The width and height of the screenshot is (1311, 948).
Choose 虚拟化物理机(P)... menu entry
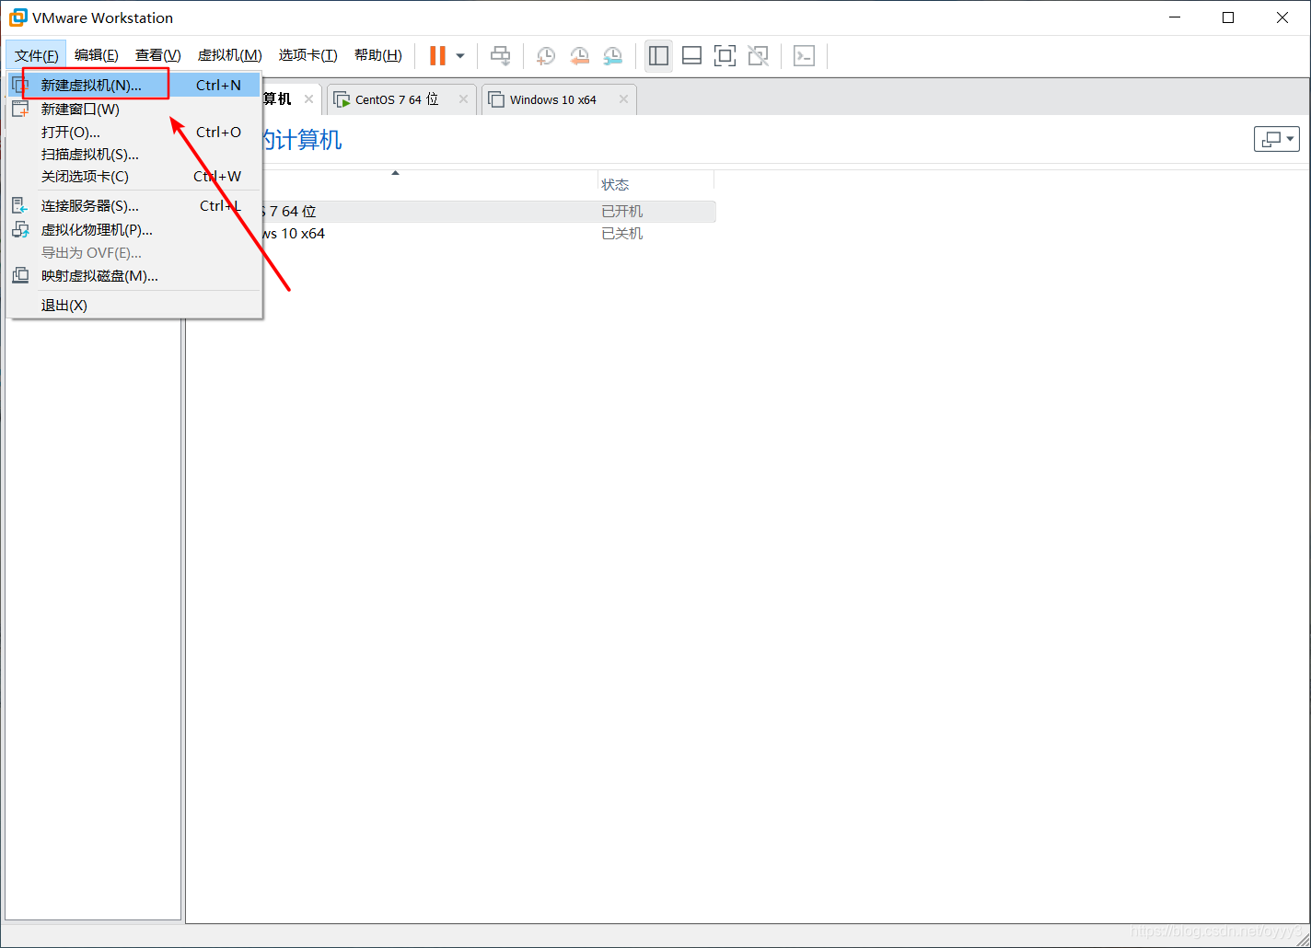(x=133, y=229)
